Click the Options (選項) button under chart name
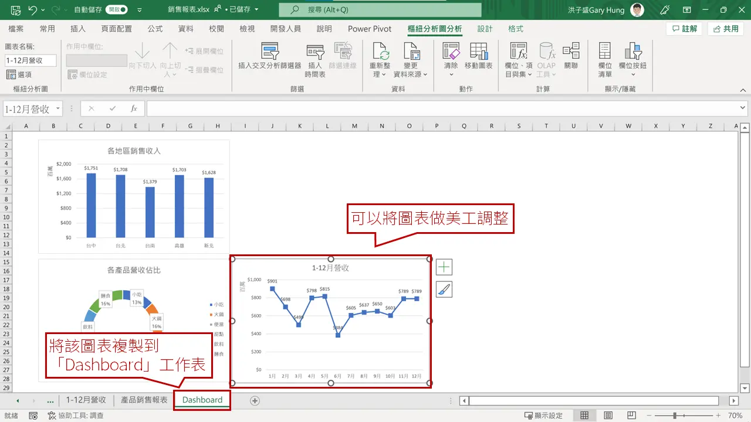751x422 pixels. click(19, 74)
